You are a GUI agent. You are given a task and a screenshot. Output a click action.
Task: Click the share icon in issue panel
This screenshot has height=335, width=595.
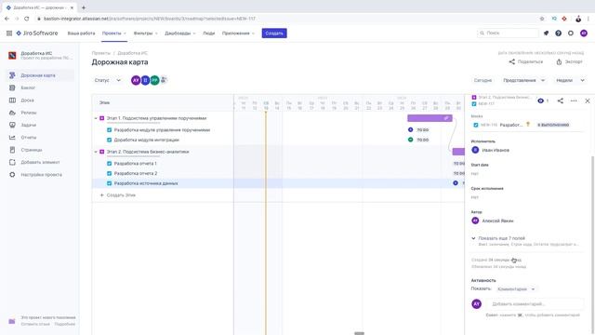[560, 100]
